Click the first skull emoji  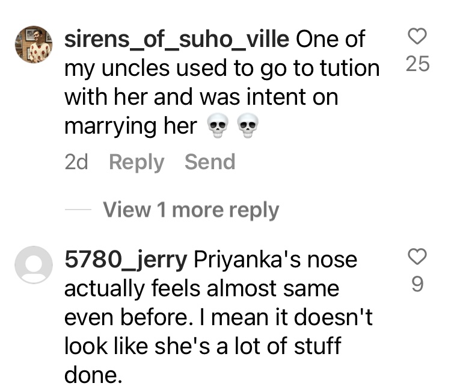[x=218, y=127]
